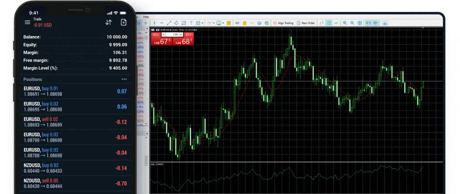Click the collapse arrow beside Ch... column
The image size is (460, 194).
coord(147,33)
